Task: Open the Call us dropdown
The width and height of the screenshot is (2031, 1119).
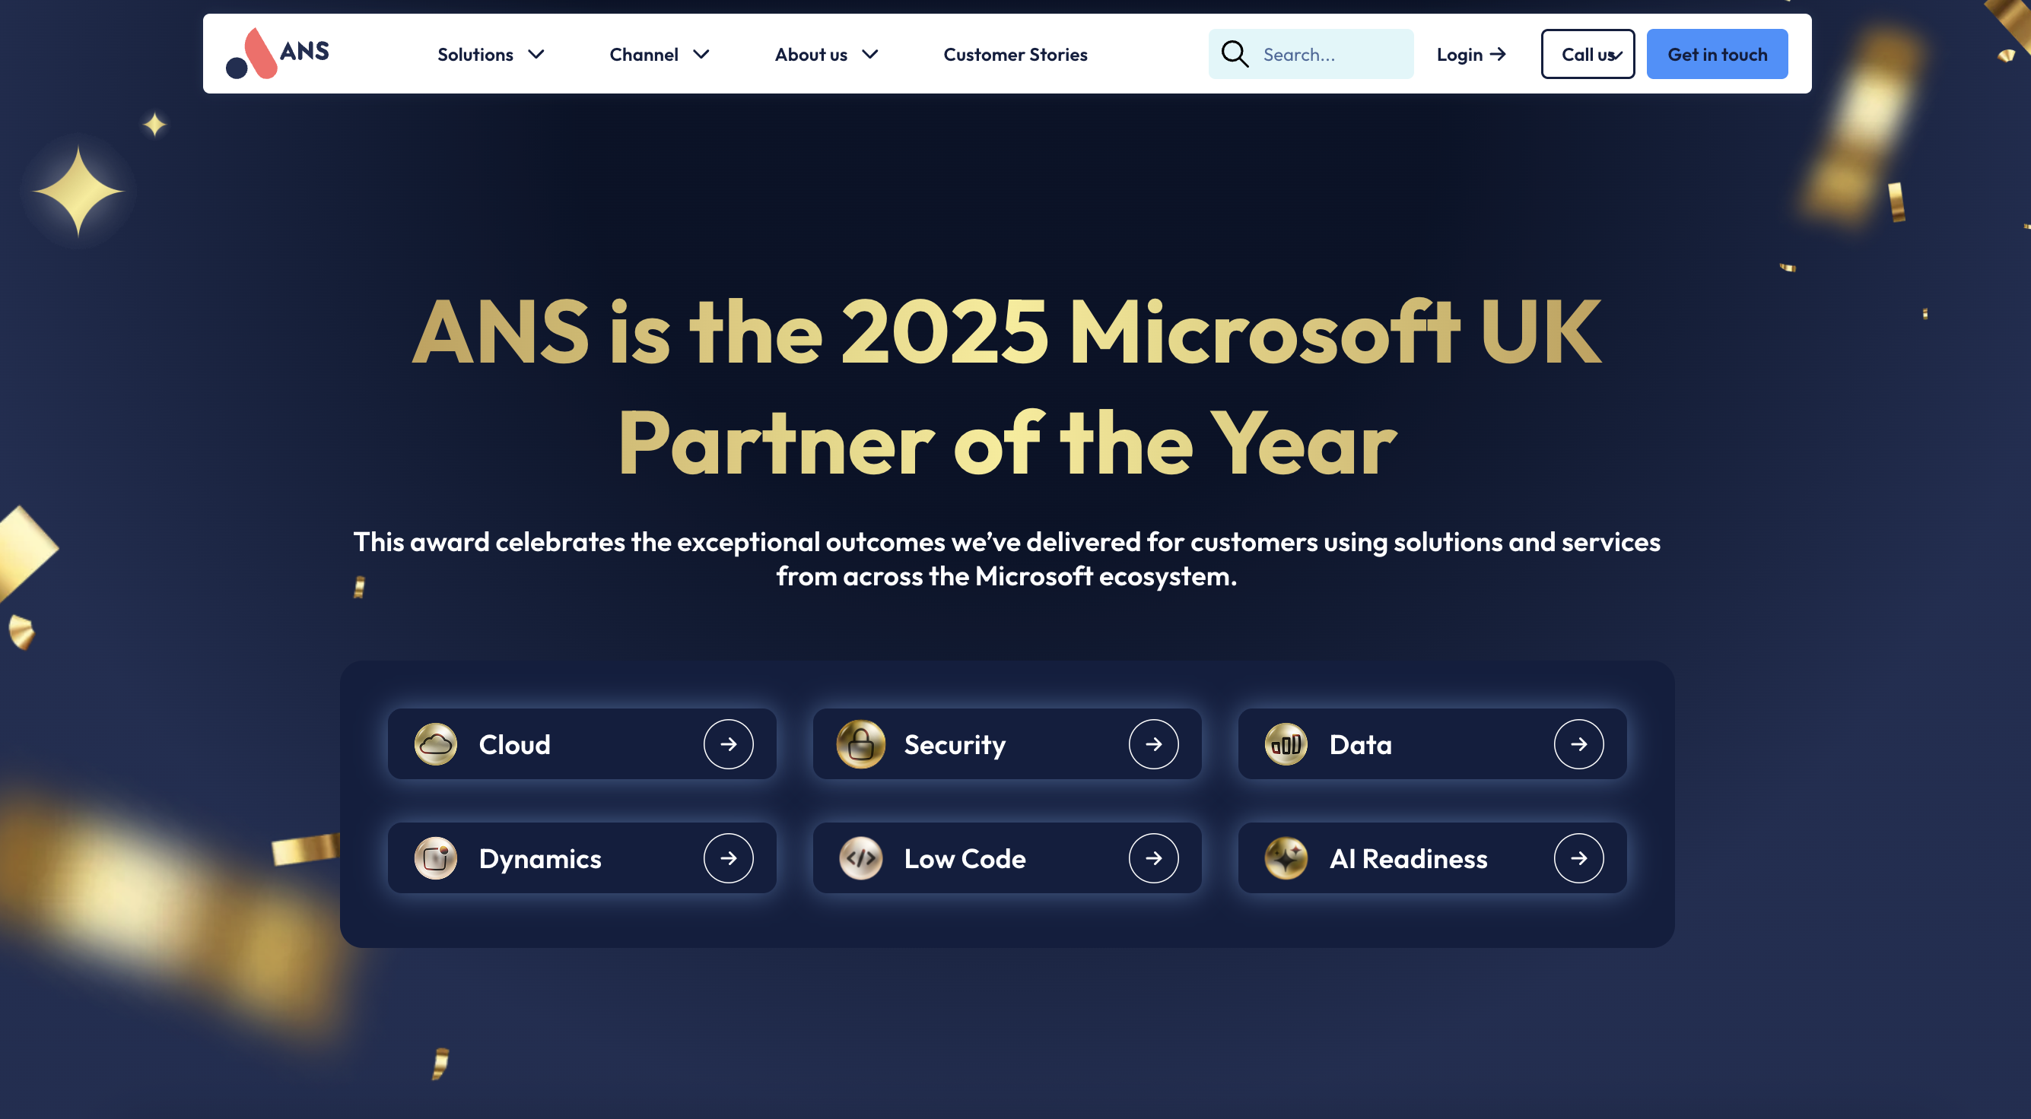Action: [x=1587, y=55]
